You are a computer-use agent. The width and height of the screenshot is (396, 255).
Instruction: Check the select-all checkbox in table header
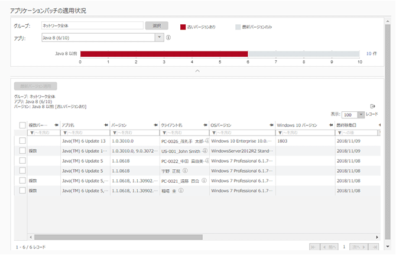pos(22,125)
